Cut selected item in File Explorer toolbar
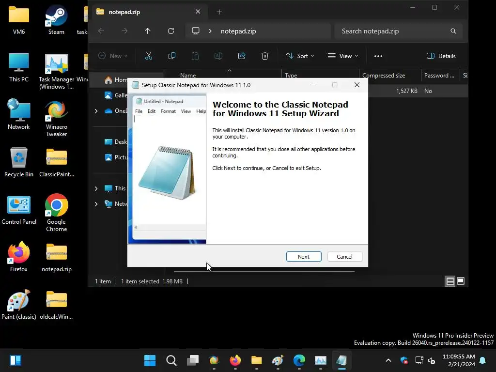 148,56
